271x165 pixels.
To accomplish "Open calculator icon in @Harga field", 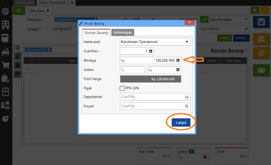I will (178, 60).
